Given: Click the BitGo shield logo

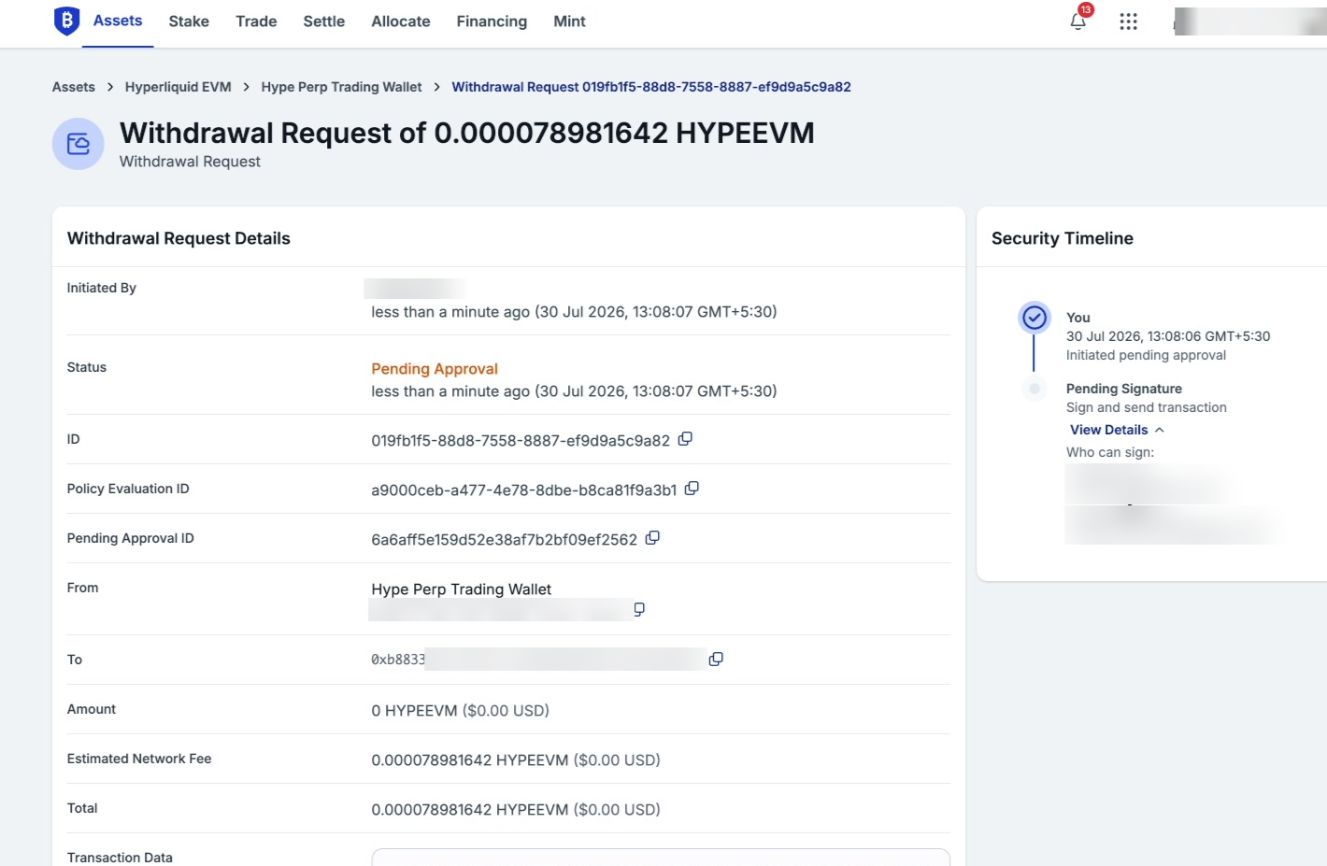Looking at the screenshot, I should point(66,21).
